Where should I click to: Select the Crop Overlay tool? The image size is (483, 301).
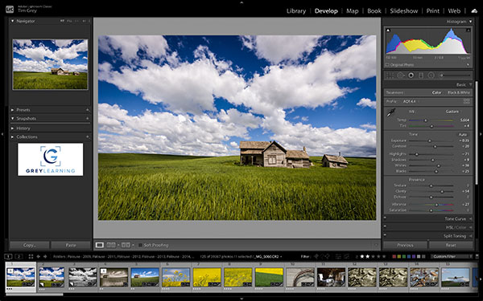click(x=390, y=75)
